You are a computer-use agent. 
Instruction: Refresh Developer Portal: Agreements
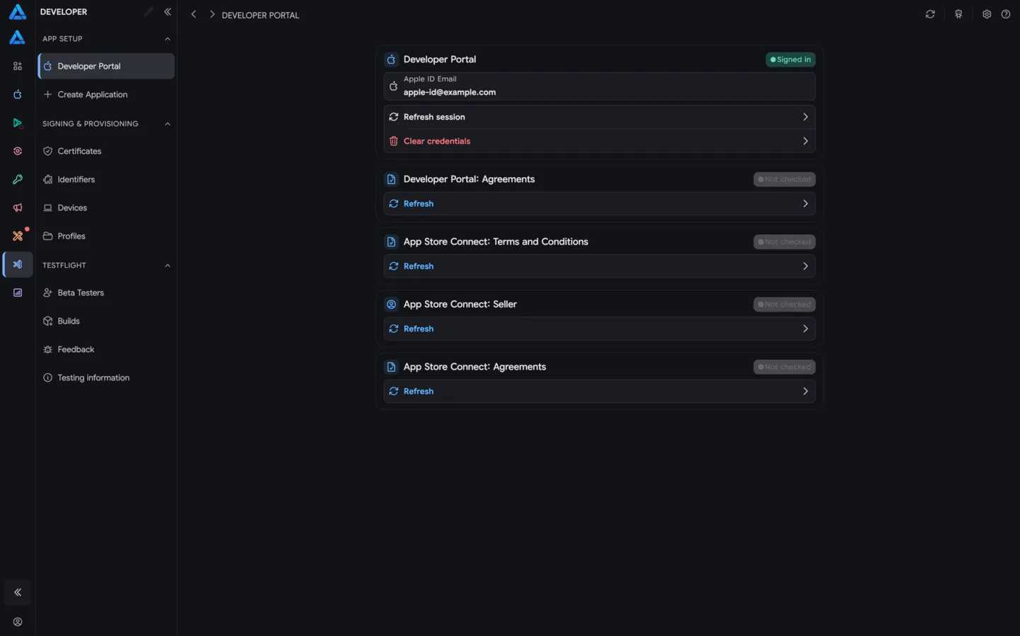point(599,203)
